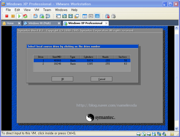Click the Size(MB) column header

(x=57, y=57)
